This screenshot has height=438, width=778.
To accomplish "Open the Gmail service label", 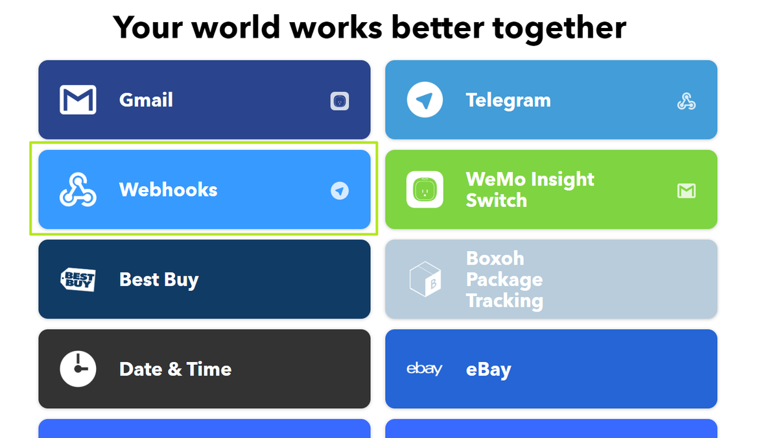I will click(x=146, y=100).
